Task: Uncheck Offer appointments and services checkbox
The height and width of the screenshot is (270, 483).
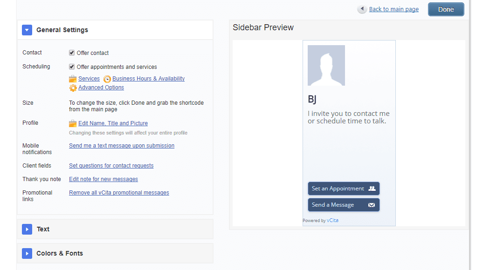Action: (72, 67)
